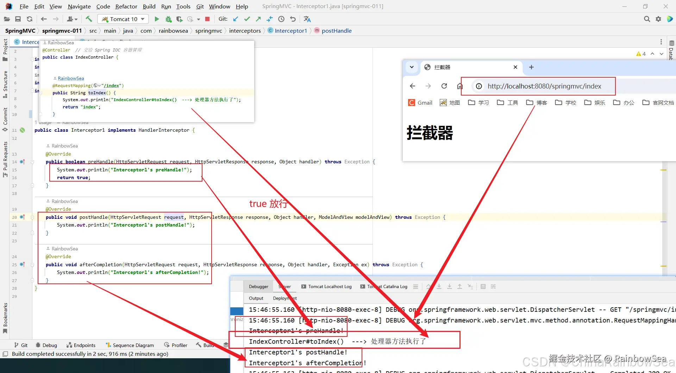The image size is (676, 373).
Task: Open the browser home page icon
Action: coord(459,86)
